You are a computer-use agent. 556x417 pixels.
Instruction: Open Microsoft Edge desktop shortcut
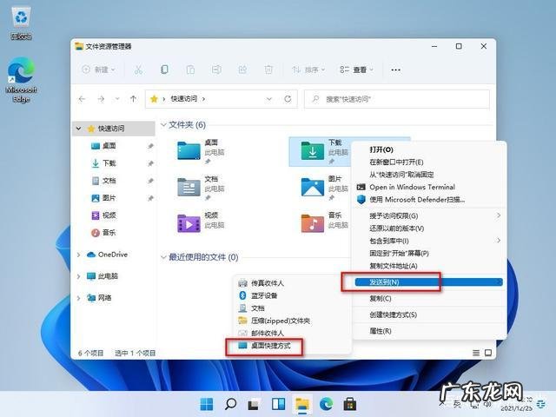[21, 80]
